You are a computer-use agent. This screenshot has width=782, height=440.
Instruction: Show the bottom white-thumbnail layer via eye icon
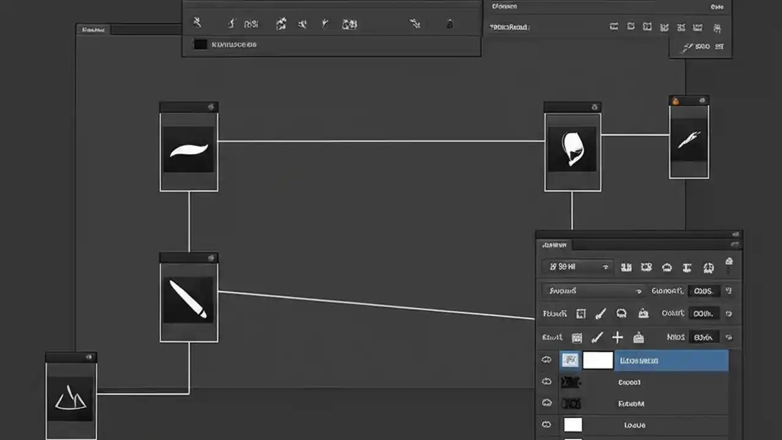[x=546, y=425]
